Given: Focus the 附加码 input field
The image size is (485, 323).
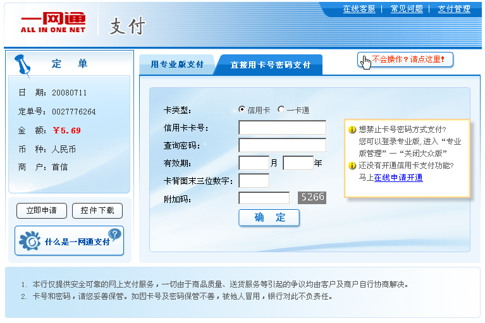Looking at the screenshot, I should (264, 198).
